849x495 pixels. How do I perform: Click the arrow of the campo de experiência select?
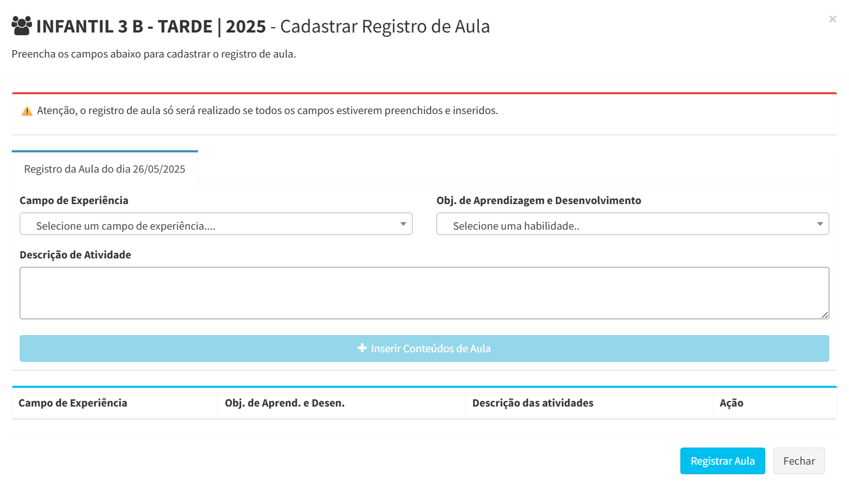[x=403, y=224]
